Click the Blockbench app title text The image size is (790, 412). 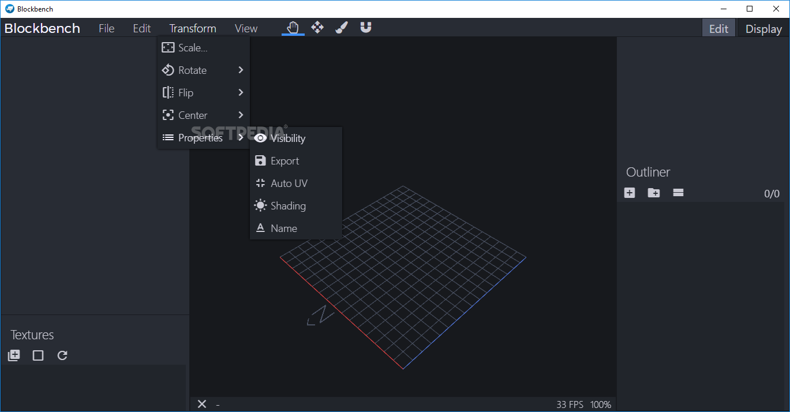(x=42, y=28)
